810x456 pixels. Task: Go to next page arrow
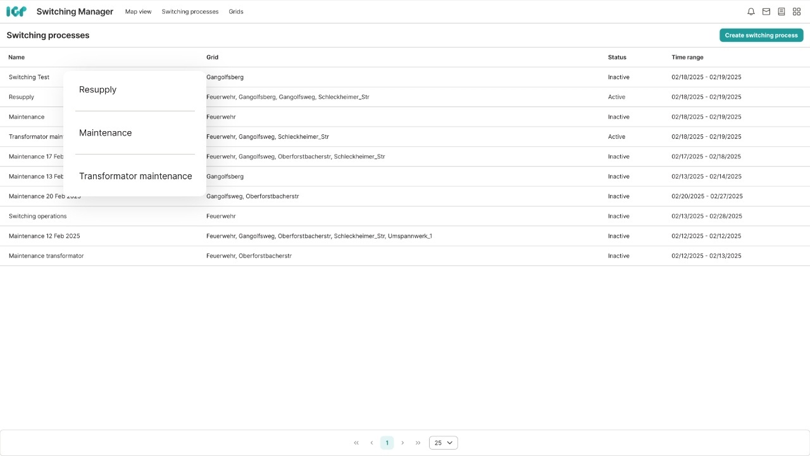coord(402,443)
